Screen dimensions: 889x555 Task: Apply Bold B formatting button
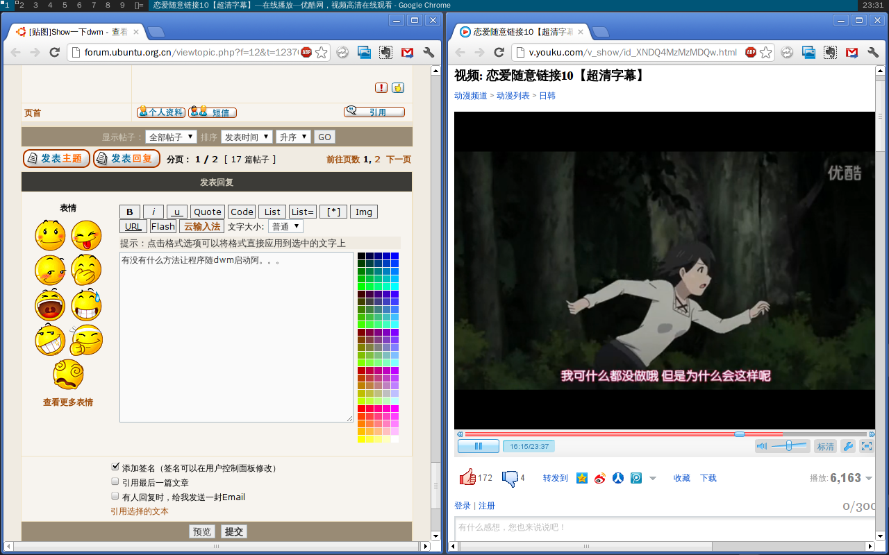[x=130, y=212]
